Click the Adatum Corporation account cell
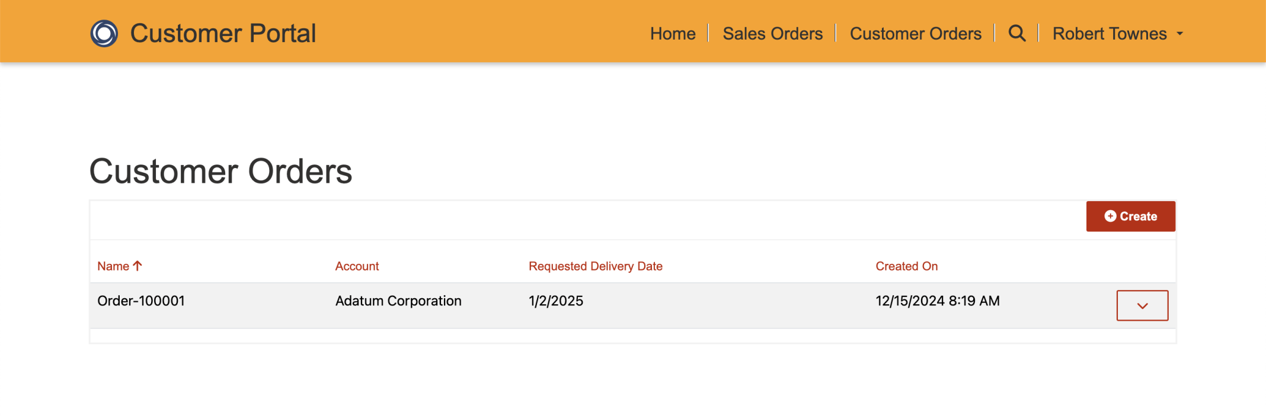This screenshot has height=416, width=1266. click(398, 301)
